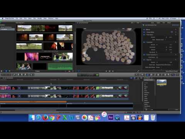Open iTunes from the Dock
Viewport: 185px width, 139px height.
104,114
